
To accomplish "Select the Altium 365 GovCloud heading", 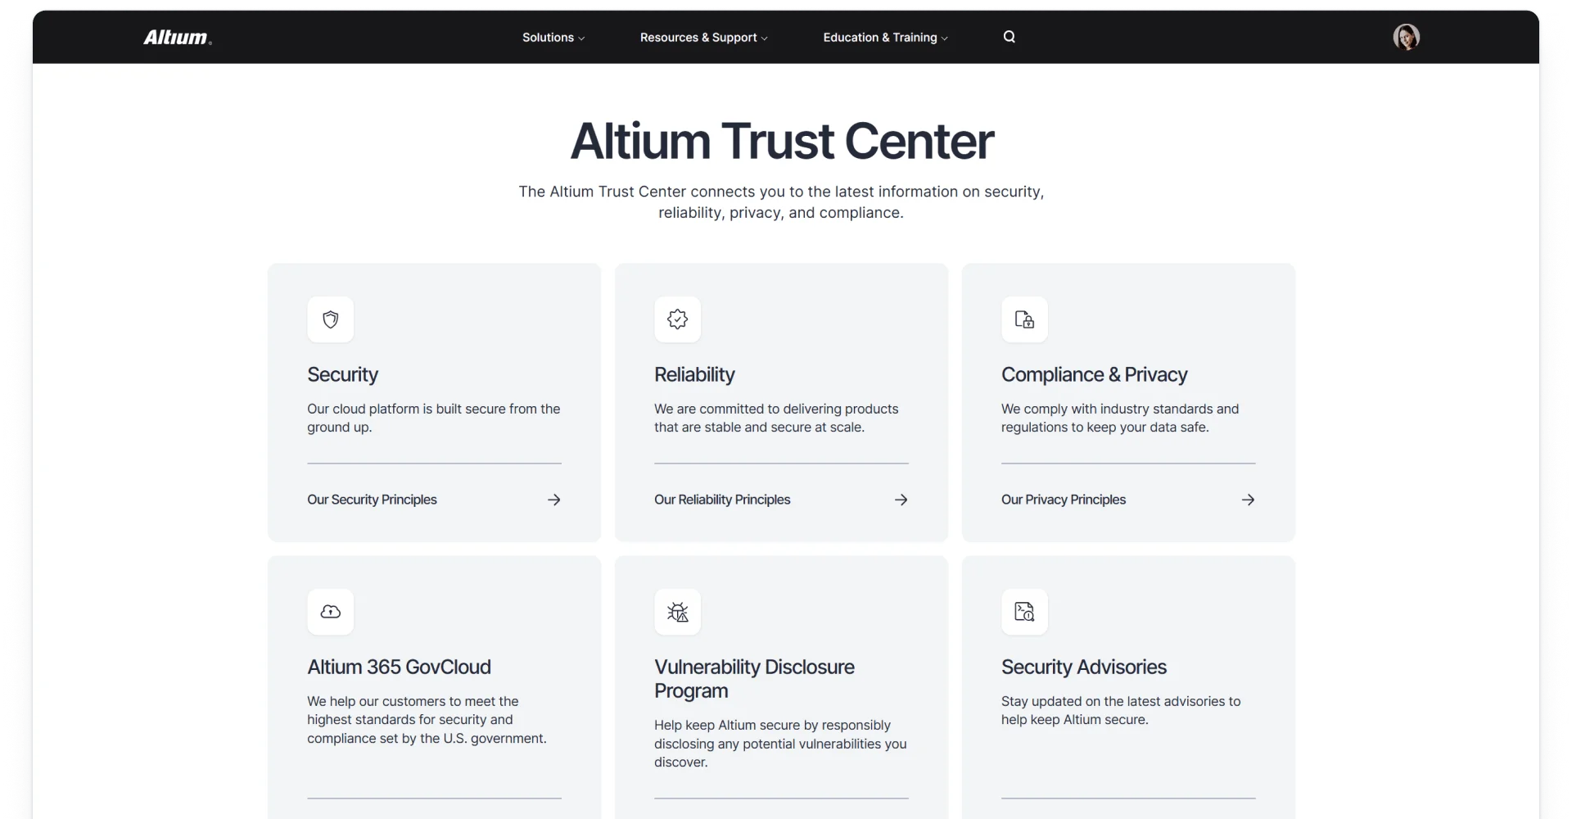I will [x=399, y=667].
